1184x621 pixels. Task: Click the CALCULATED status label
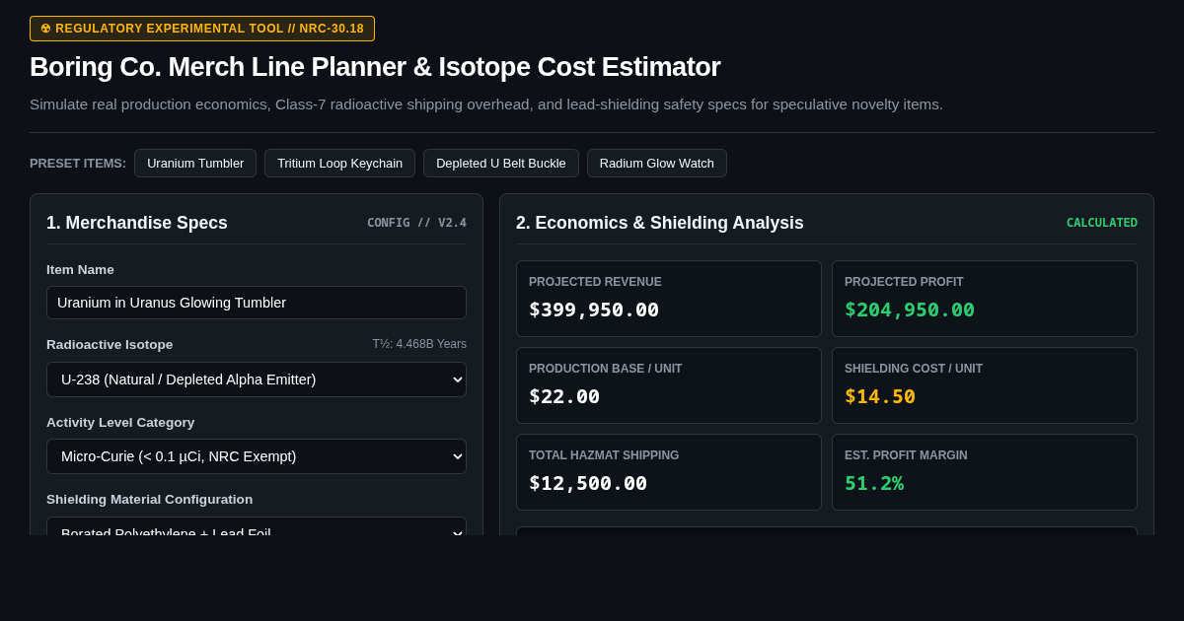[x=1102, y=223]
